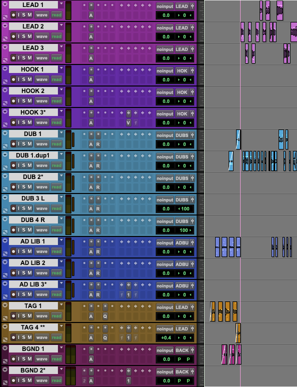Solo the LEAD 1 track
Image resolution: width=297 pixels, height=387 pixels.
[x=23, y=15]
